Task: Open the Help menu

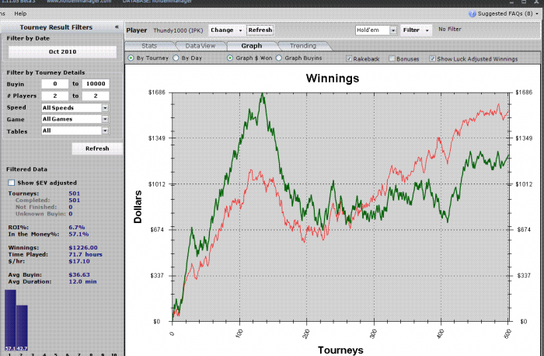Action: (20, 13)
